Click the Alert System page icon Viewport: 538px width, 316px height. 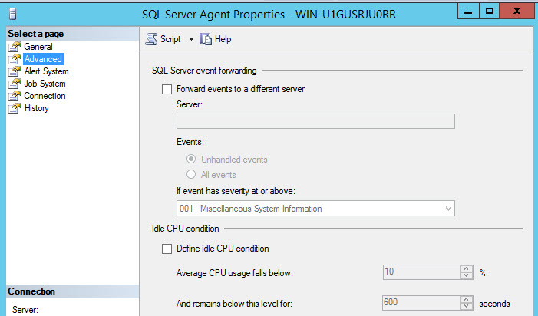[x=14, y=71]
